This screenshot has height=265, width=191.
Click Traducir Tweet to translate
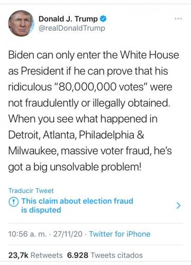click(31, 191)
